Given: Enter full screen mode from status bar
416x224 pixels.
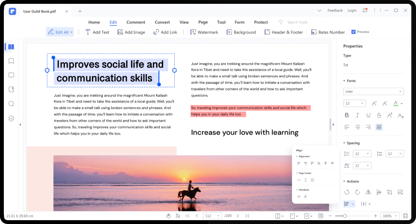Looking at the screenshot, I should coord(405,216).
